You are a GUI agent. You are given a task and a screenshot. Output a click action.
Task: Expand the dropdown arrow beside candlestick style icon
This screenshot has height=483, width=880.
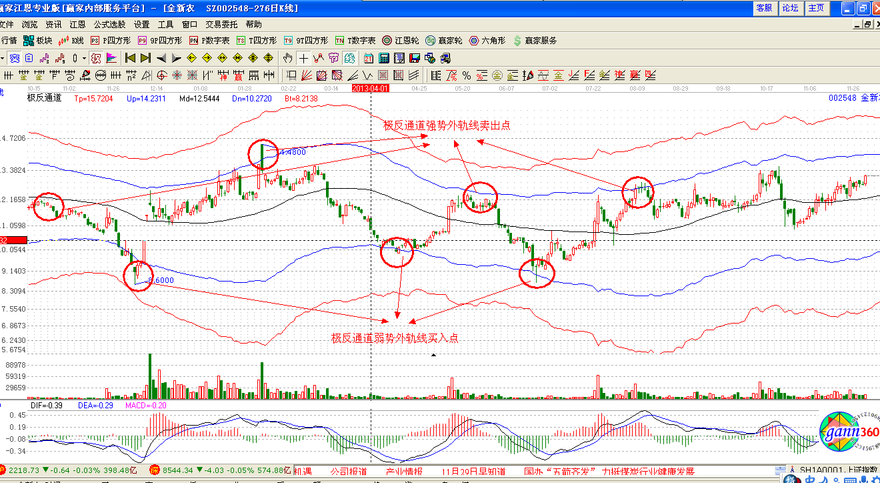pyautogui.click(x=84, y=57)
